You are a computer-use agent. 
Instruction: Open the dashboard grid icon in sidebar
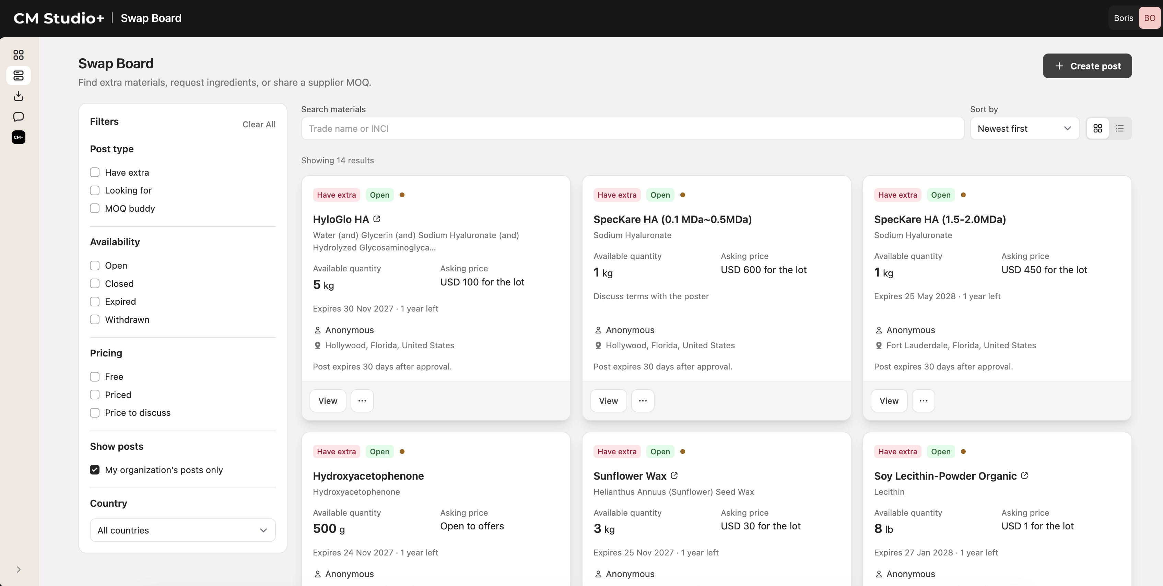tap(19, 55)
